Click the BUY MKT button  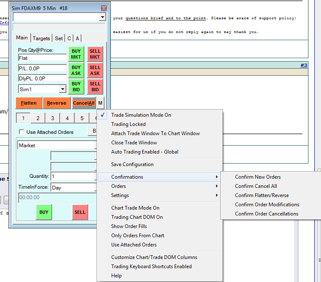click(76, 54)
